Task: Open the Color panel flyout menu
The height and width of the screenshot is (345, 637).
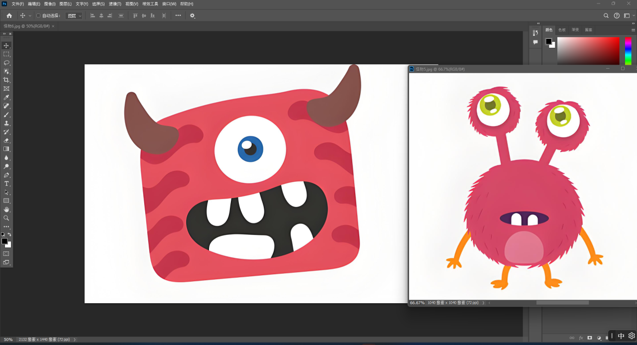Action: (633, 30)
